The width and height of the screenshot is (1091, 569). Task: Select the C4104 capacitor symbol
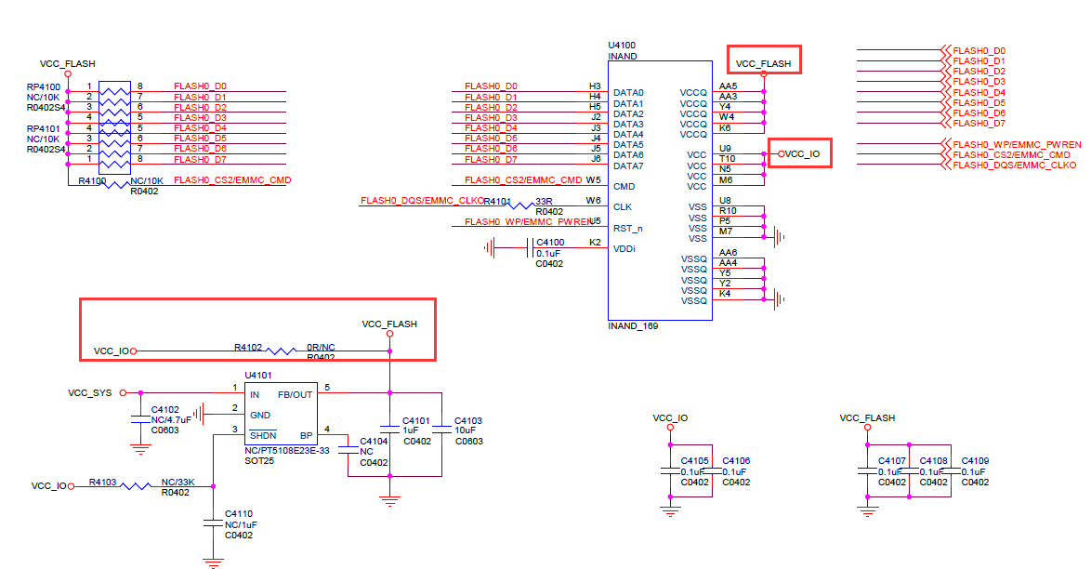point(348,451)
